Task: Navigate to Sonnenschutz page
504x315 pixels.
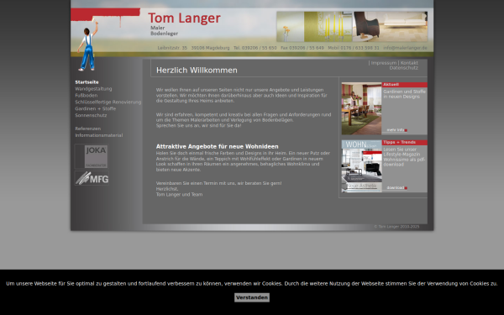Action: pyautogui.click(x=91, y=115)
